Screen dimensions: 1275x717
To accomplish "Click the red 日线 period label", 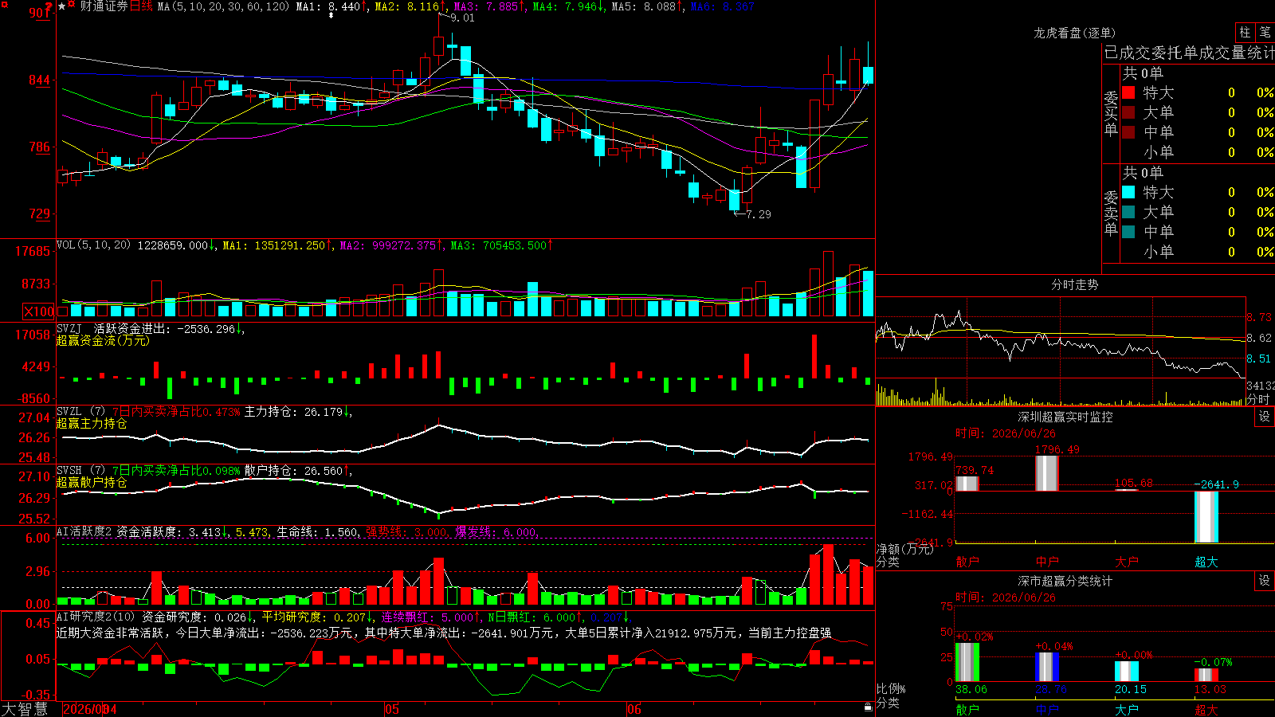I will [141, 6].
